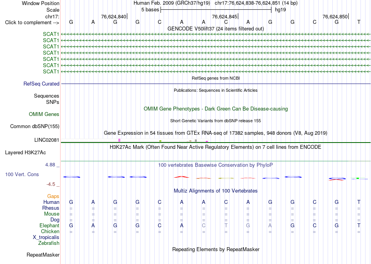Screen dimensions: 371x264
Task: Select the Window Position label
Action: [41, 3]
